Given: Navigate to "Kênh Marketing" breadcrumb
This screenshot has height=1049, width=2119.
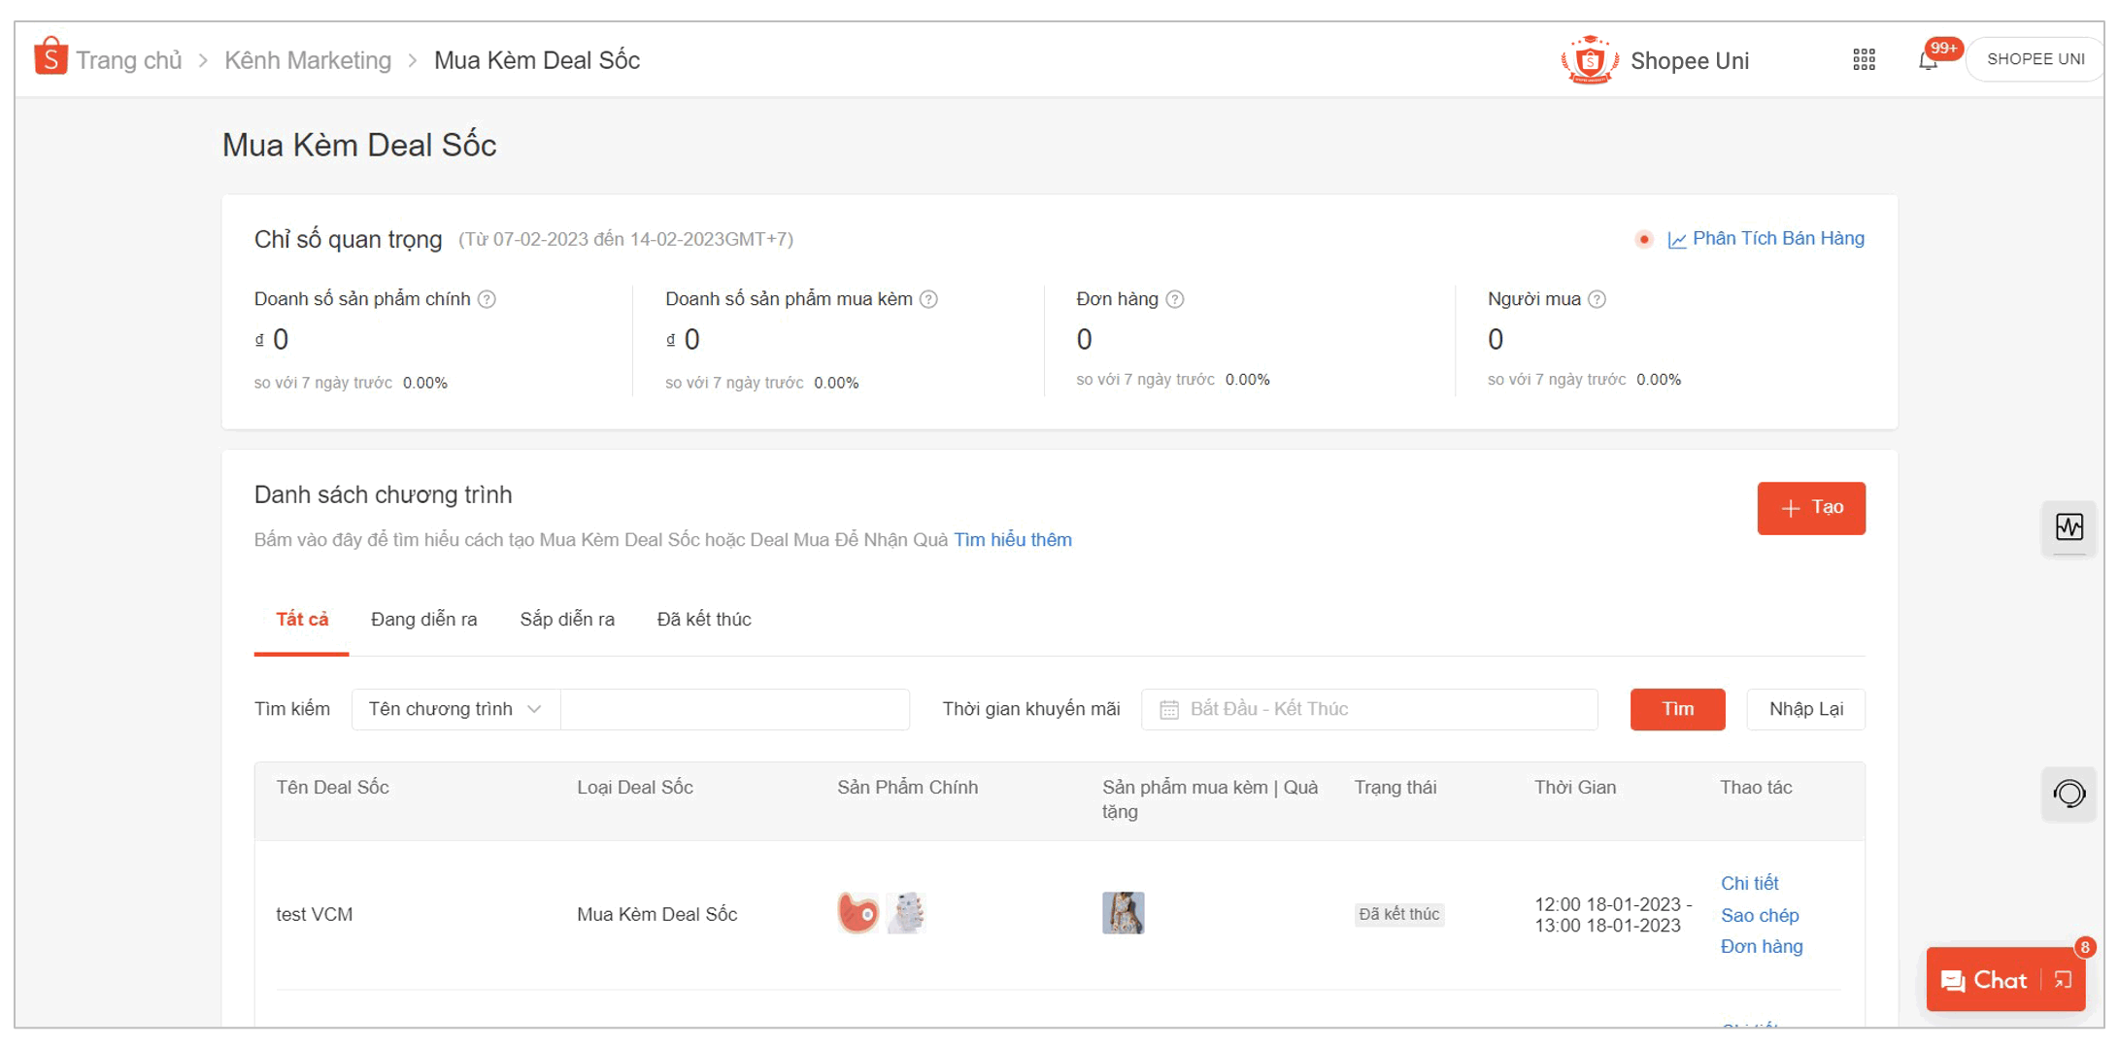Looking at the screenshot, I should 307,59.
